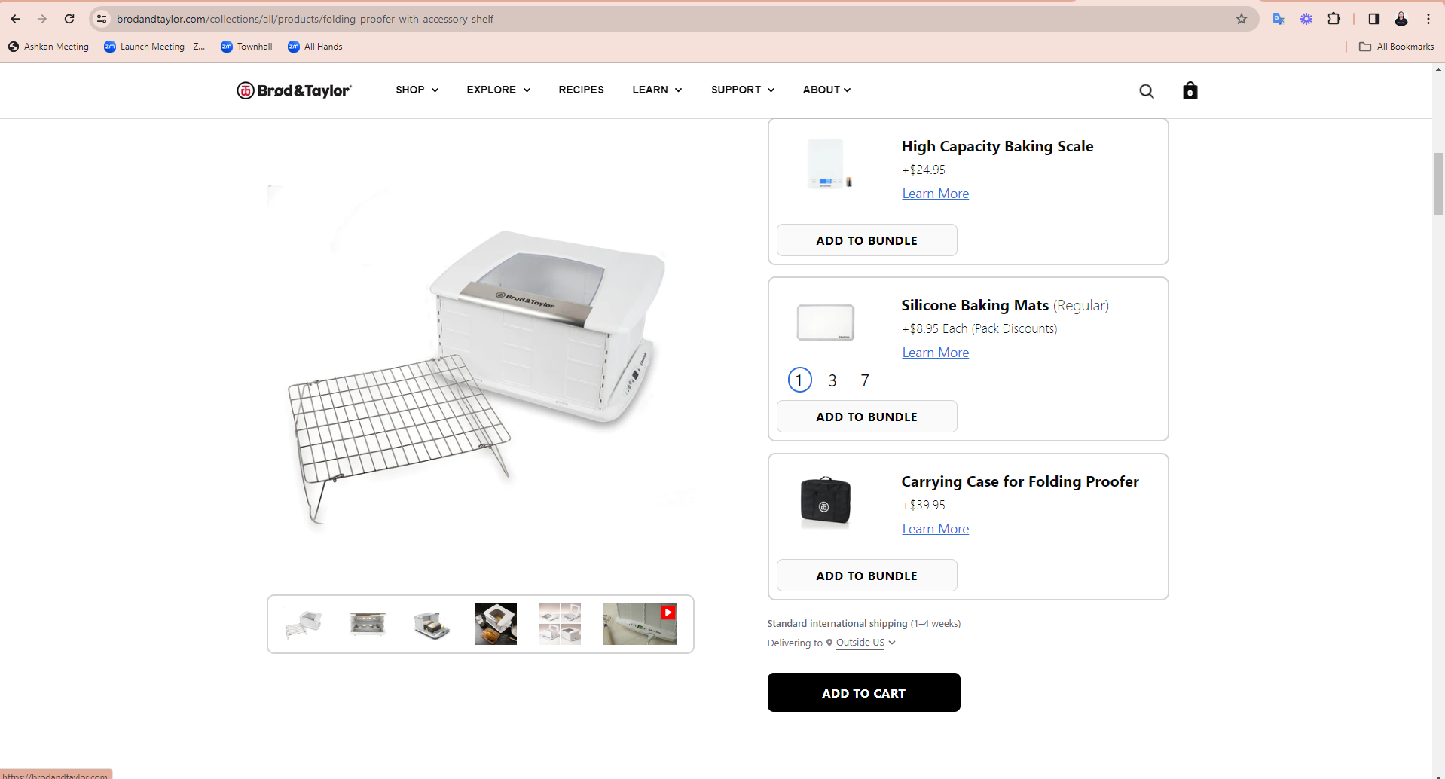Add the Carrying Case to bundle

pos(866,576)
